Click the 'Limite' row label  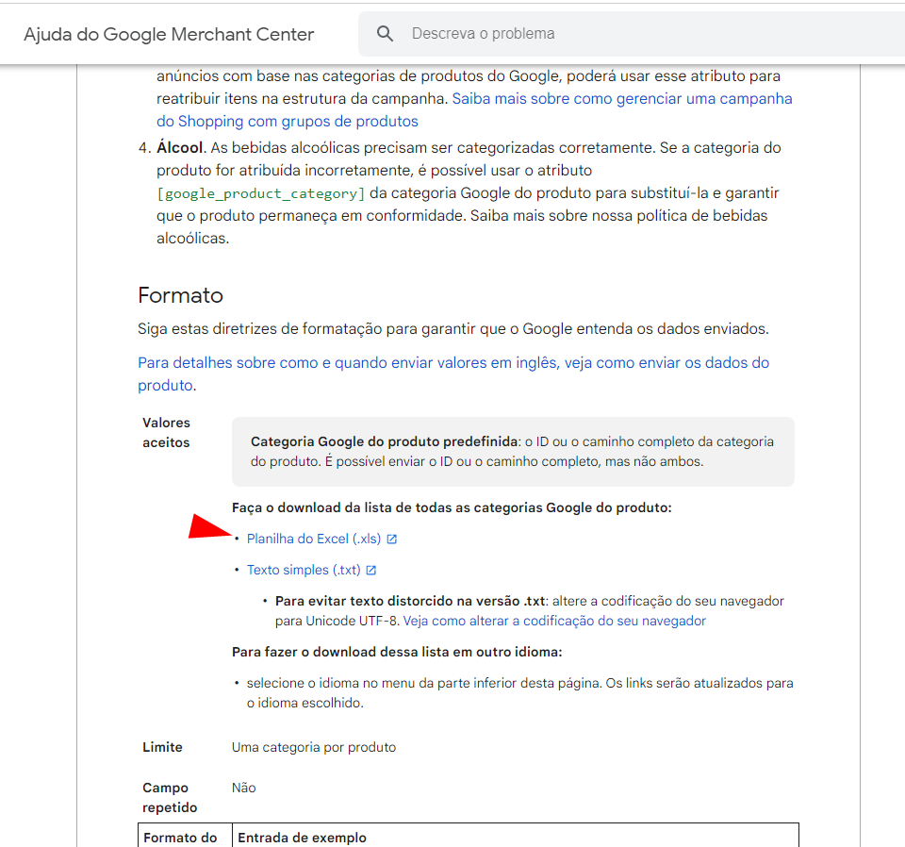pos(162,747)
